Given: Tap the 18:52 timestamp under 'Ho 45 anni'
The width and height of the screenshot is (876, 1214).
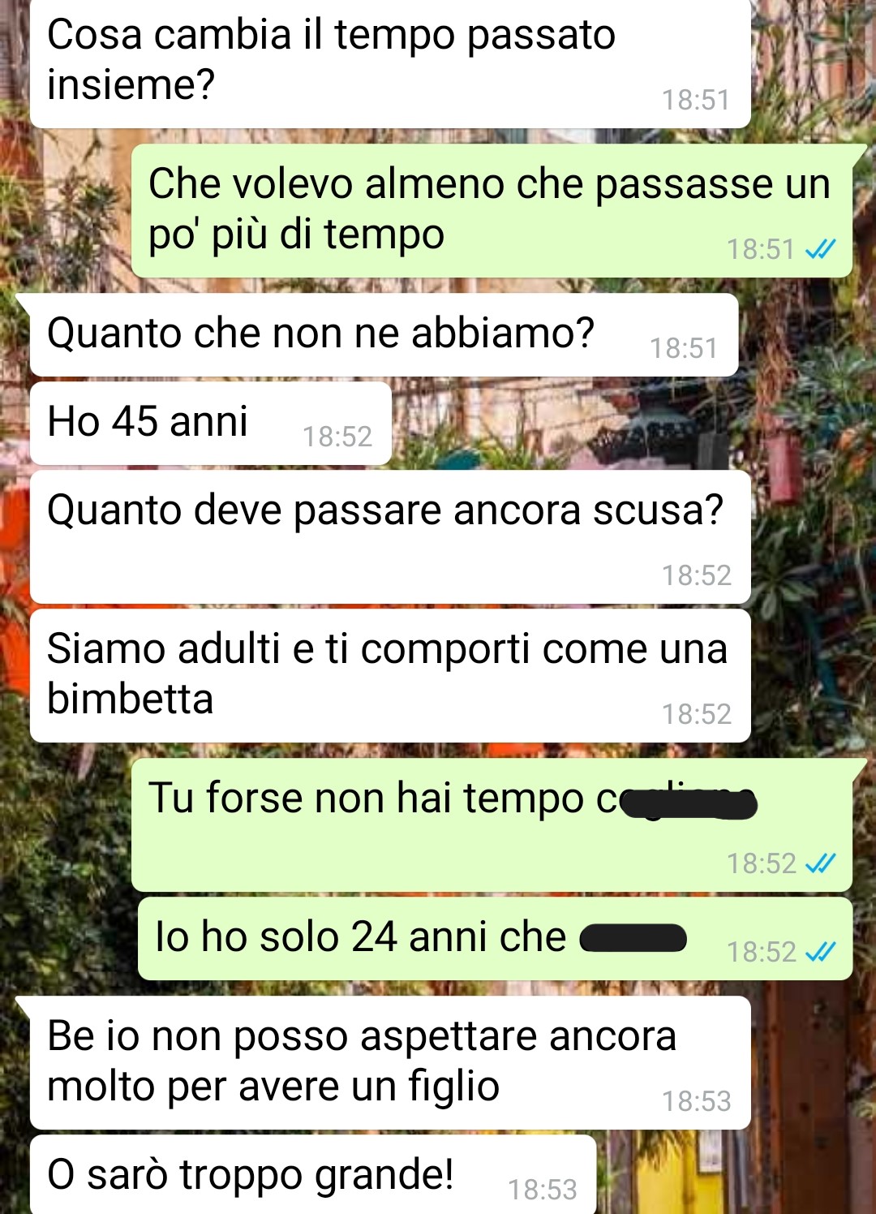Looking at the screenshot, I should 337,437.
